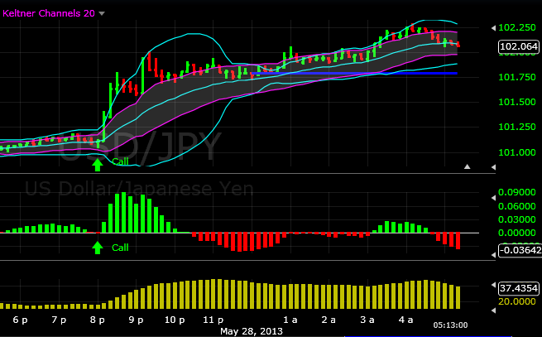Image resolution: width=542 pixels, height=337 pixels.
Task: Select the 2 a time axis label
Action: click(x=329, y=320)
